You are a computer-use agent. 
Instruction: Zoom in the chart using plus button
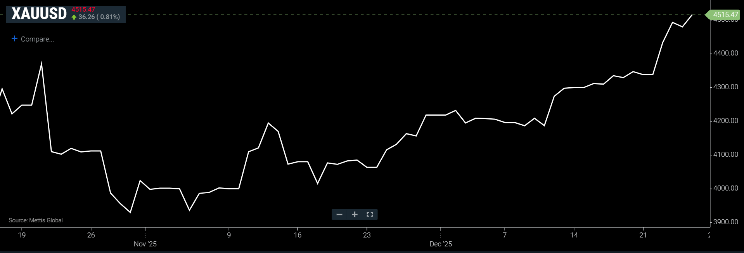pyautogui.click(x=355, y=215)
